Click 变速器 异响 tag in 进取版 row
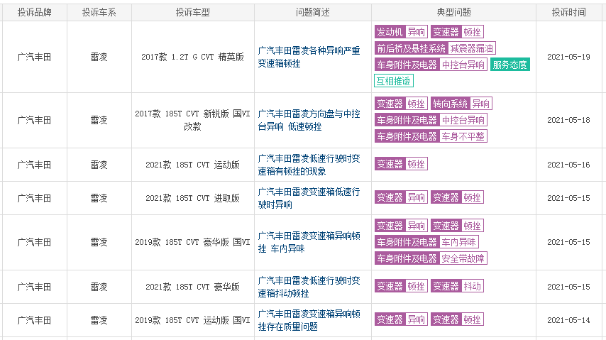606x340 pixels. [x=401, y=197]
